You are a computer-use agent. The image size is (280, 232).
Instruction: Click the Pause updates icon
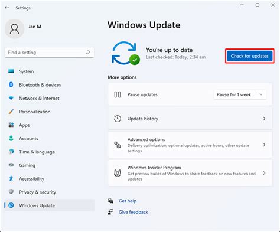(118, 94)
